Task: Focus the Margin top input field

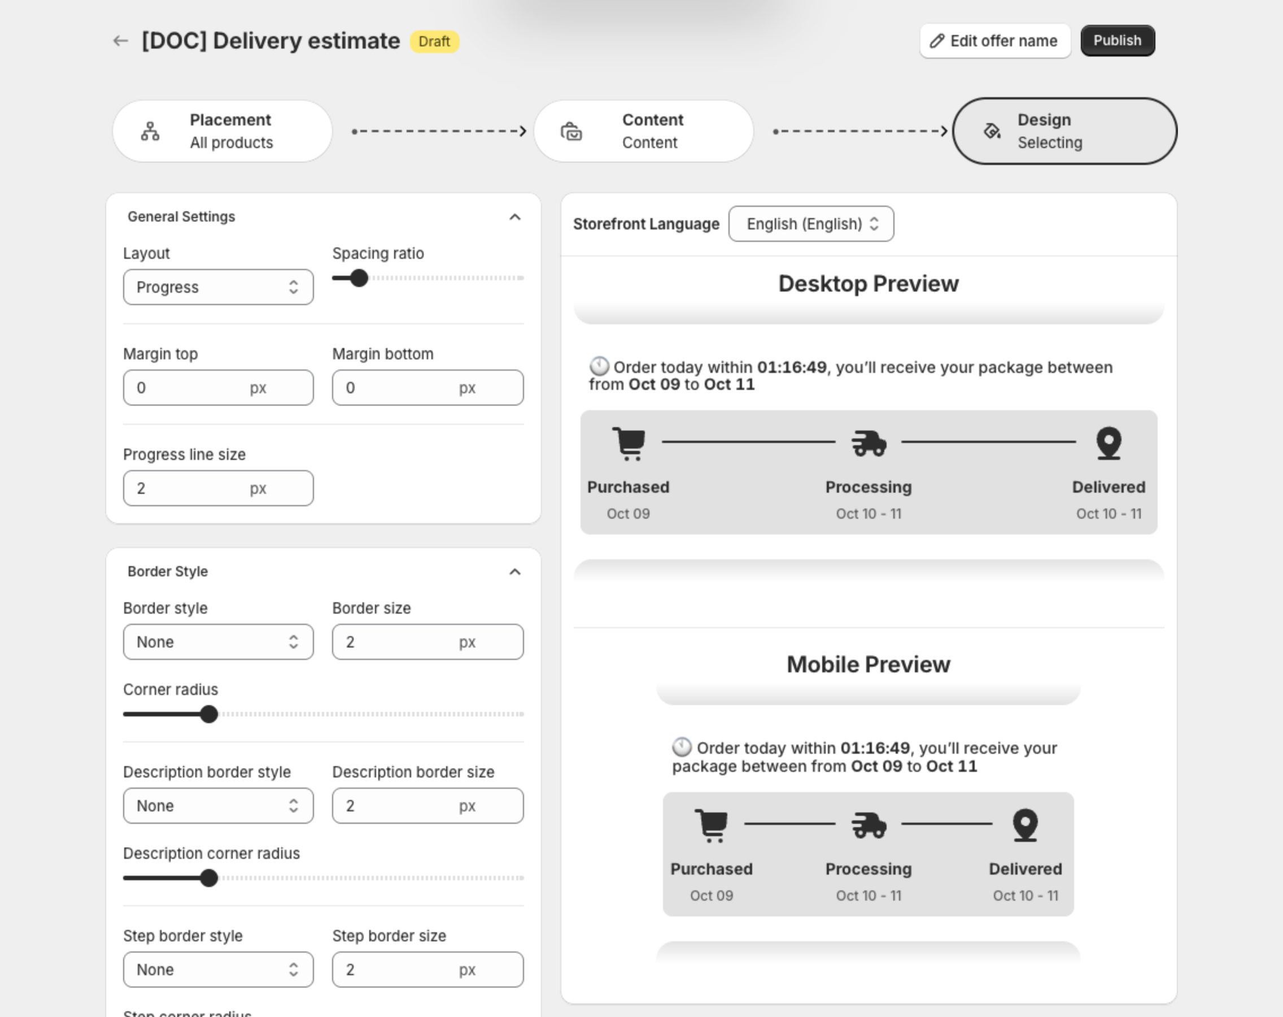Action: click(x=219, y=388)
